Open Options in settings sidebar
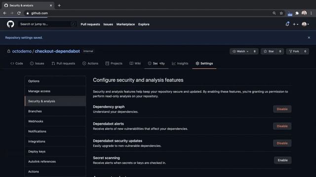Viewport: 316px width, 177px height. (55, 81)
